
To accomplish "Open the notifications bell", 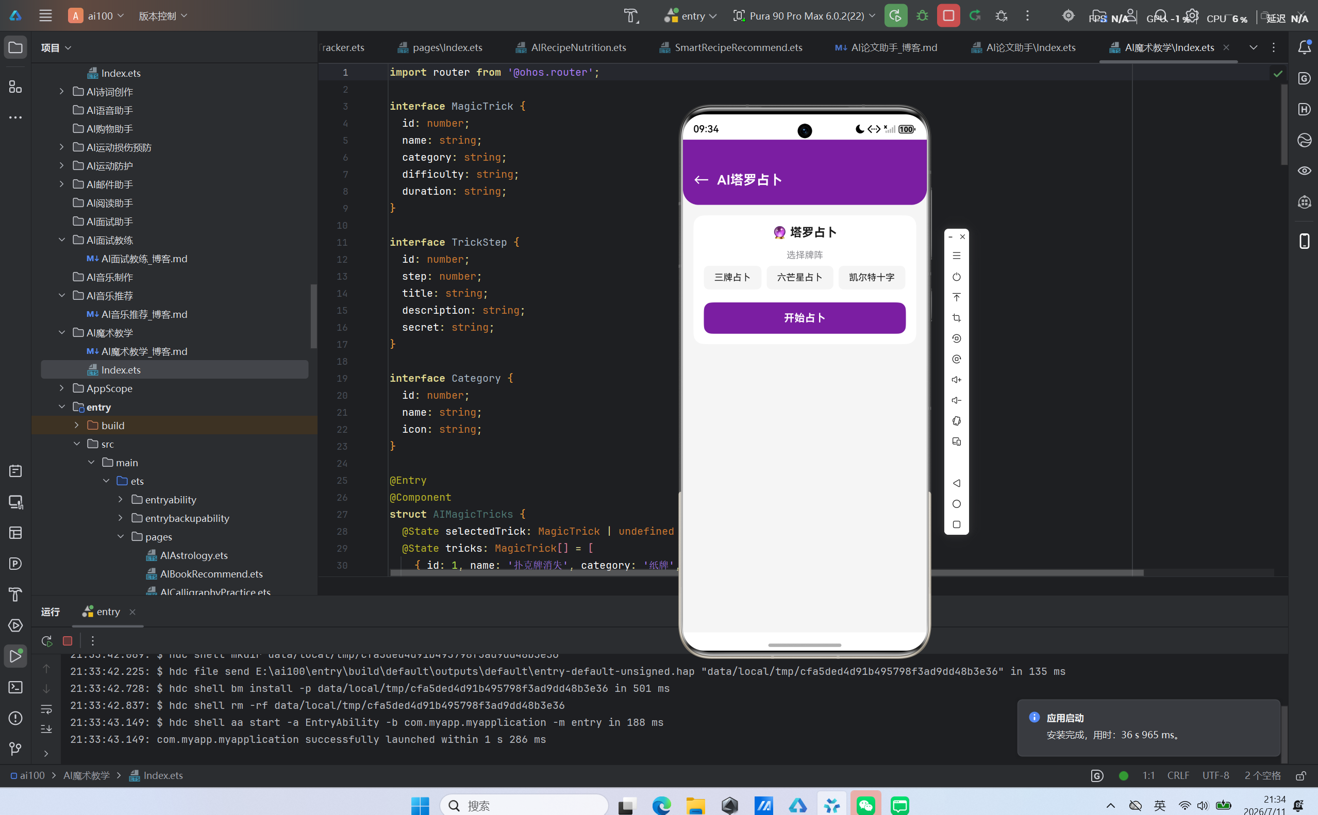I will coord(1304,47).
